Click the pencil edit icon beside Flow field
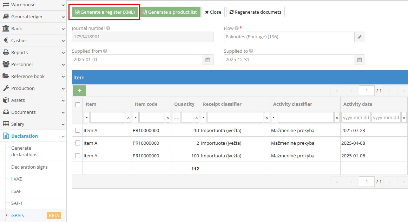 pyautogui.click(x=360, y=37)
